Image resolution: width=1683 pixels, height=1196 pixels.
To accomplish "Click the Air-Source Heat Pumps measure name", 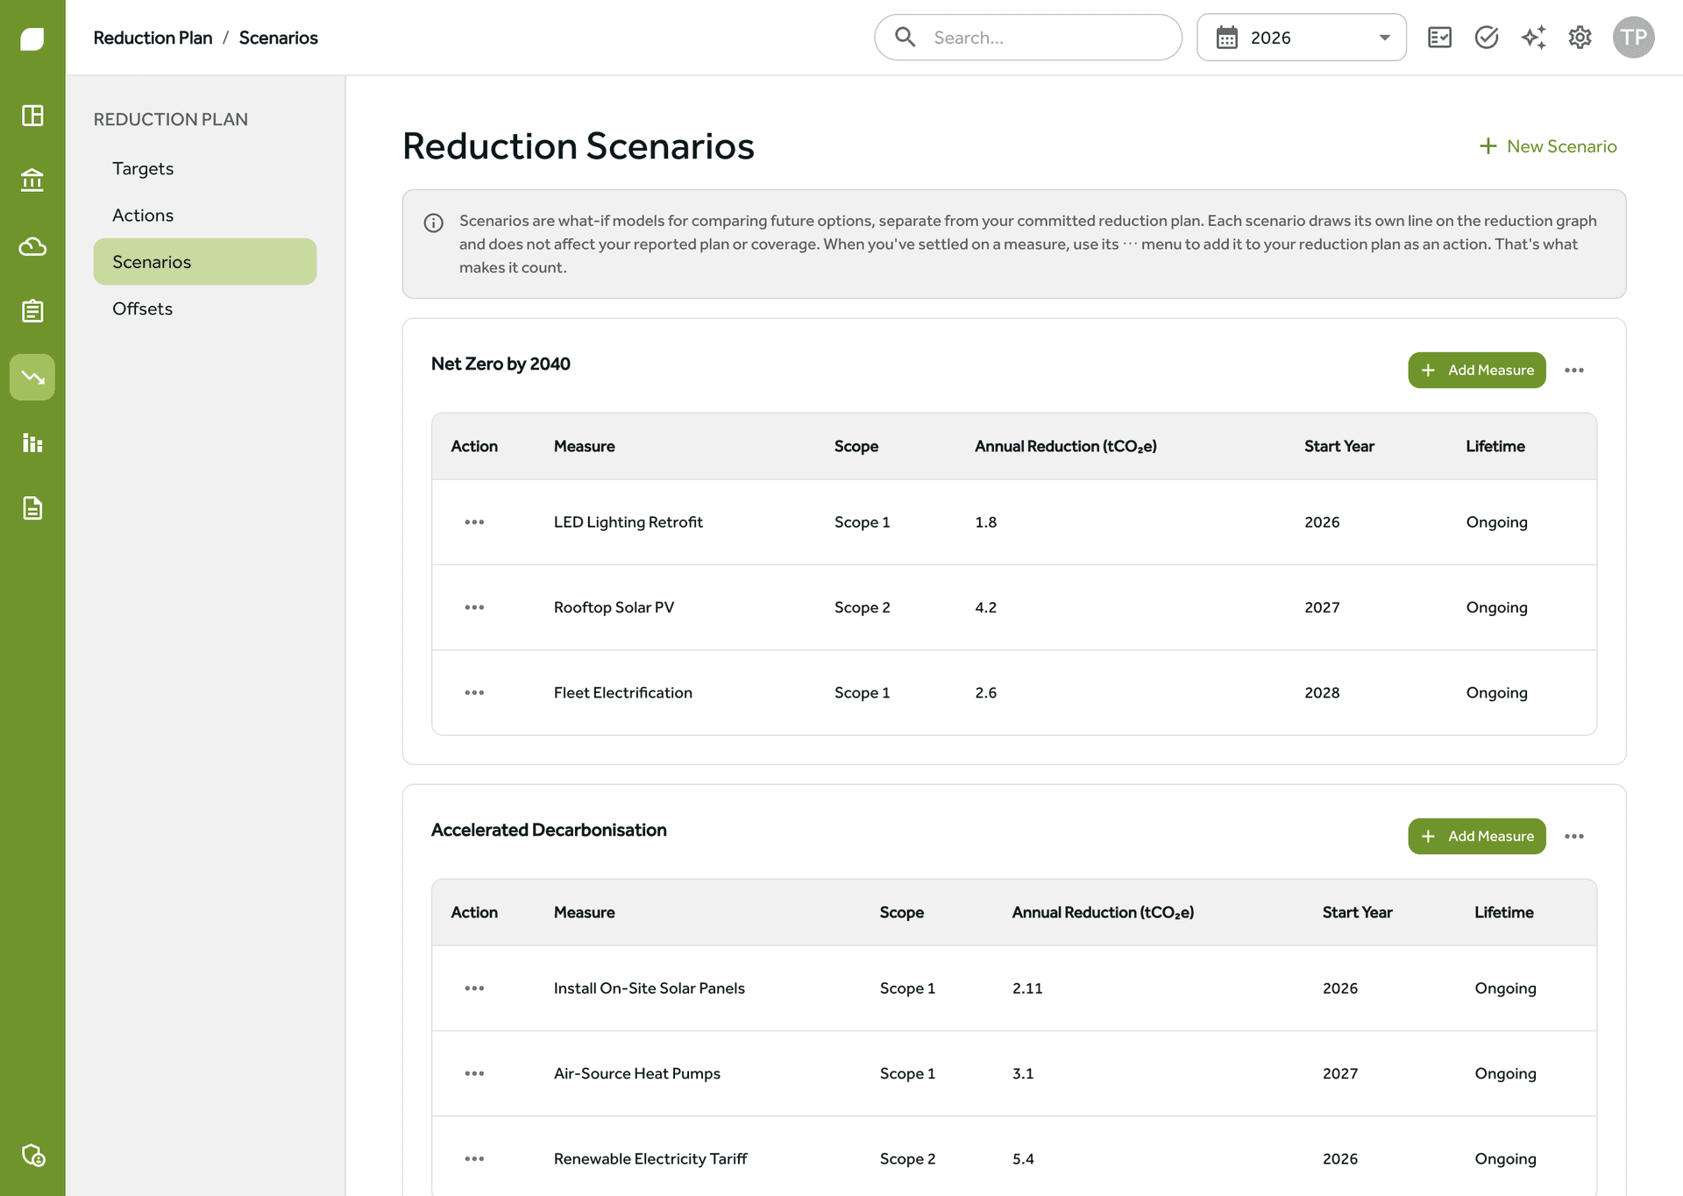I will pos(637,1073).
